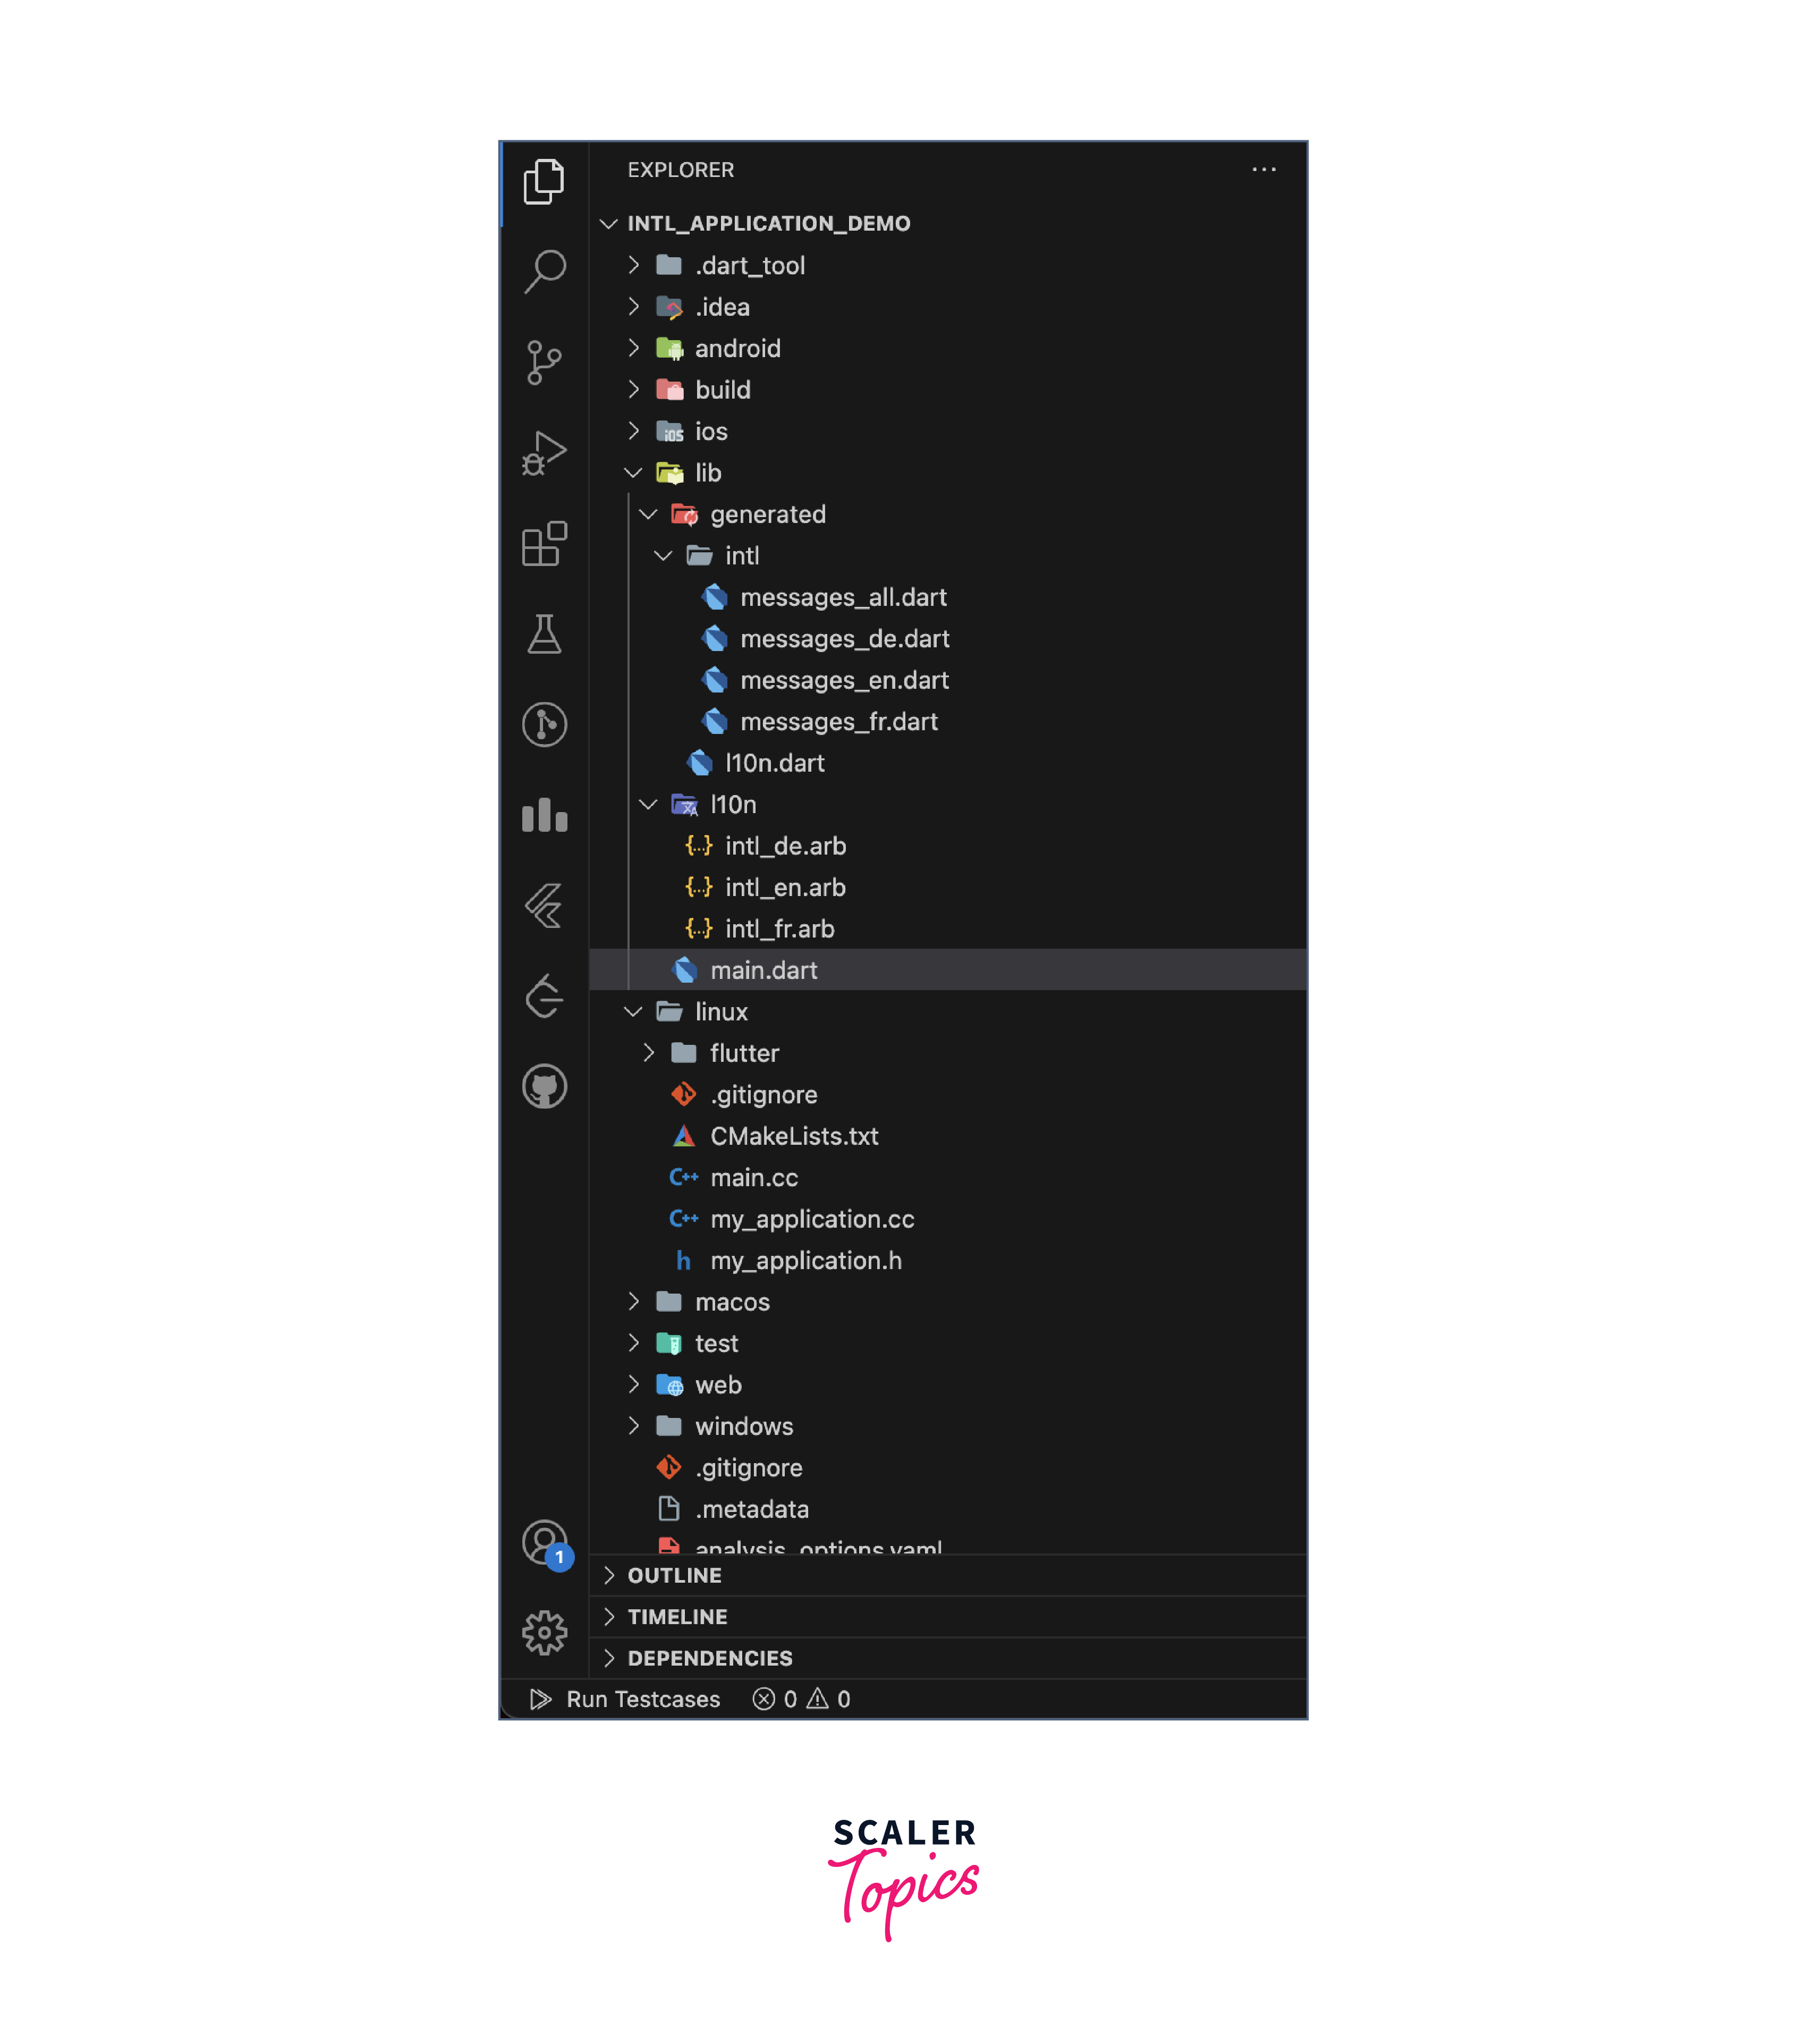This screenshot has height=2044, width=1807.
Task: Open the Testing flask view
Action: click(544, 634)
